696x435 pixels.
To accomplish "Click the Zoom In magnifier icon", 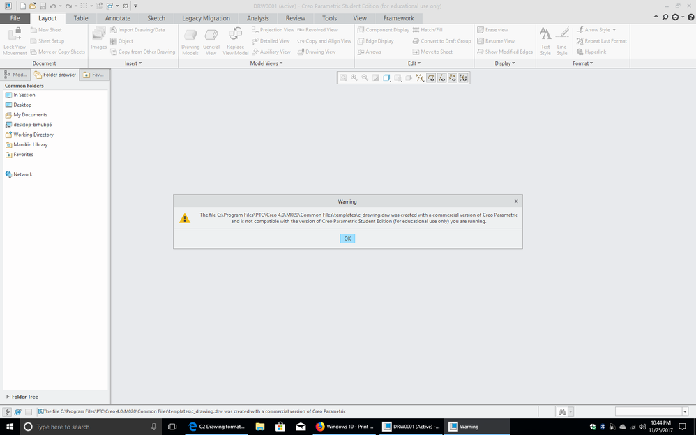I will coord(354,77).
